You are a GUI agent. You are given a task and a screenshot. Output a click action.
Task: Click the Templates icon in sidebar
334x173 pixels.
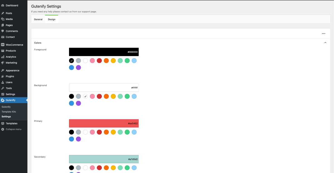3,123
